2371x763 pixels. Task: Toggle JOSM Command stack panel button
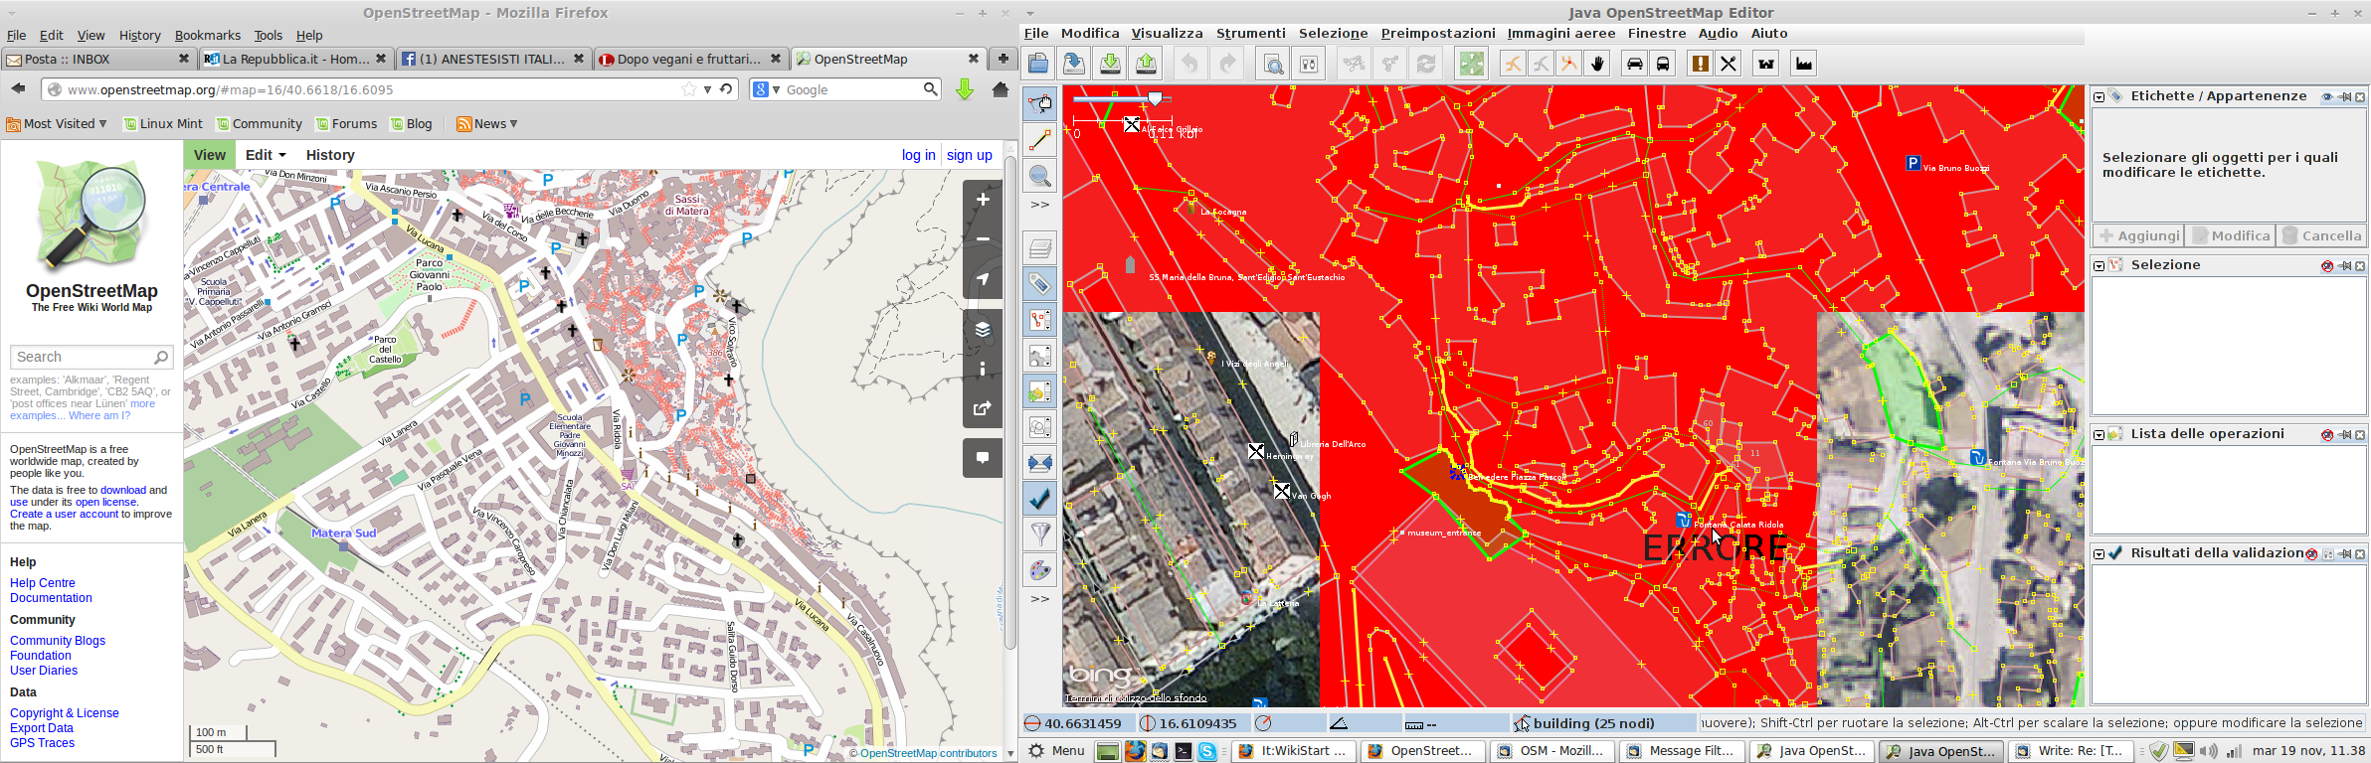pos(1039,391)
